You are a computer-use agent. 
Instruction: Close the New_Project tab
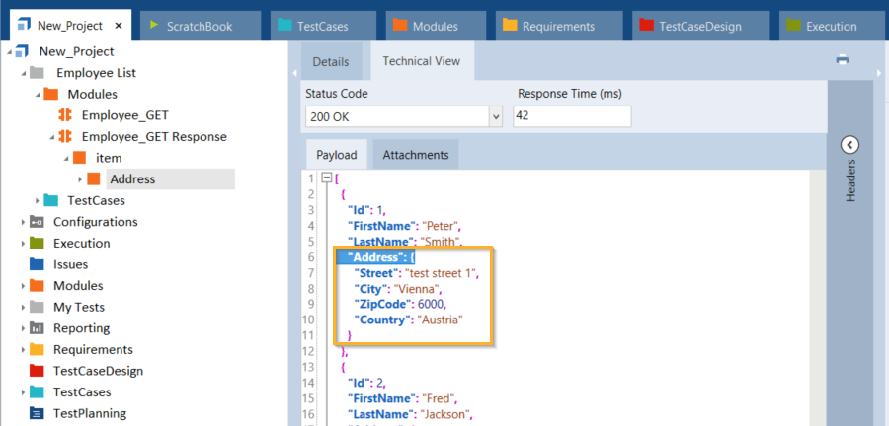click(x=119, y=27)
